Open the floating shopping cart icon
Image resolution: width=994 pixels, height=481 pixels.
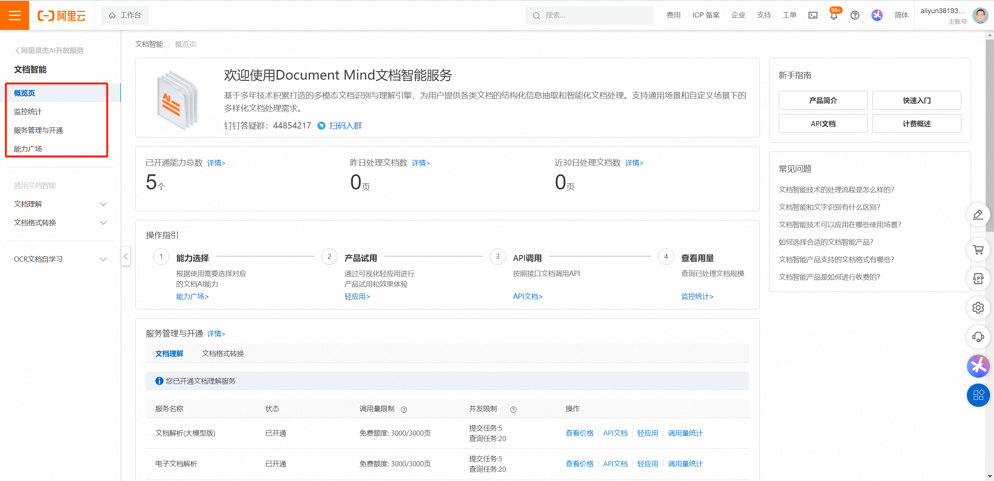click(978, 250)
